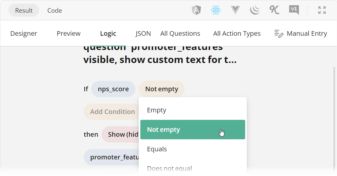Open the Logic tab
Image resolution: width=337 pixels, height=176 pixels.
point(108,33)
